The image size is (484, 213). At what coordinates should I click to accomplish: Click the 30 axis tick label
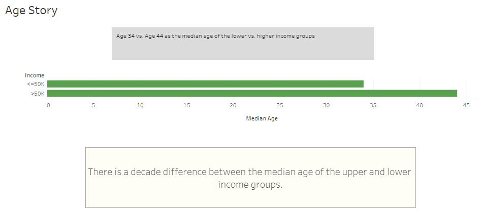pos(326,105)
